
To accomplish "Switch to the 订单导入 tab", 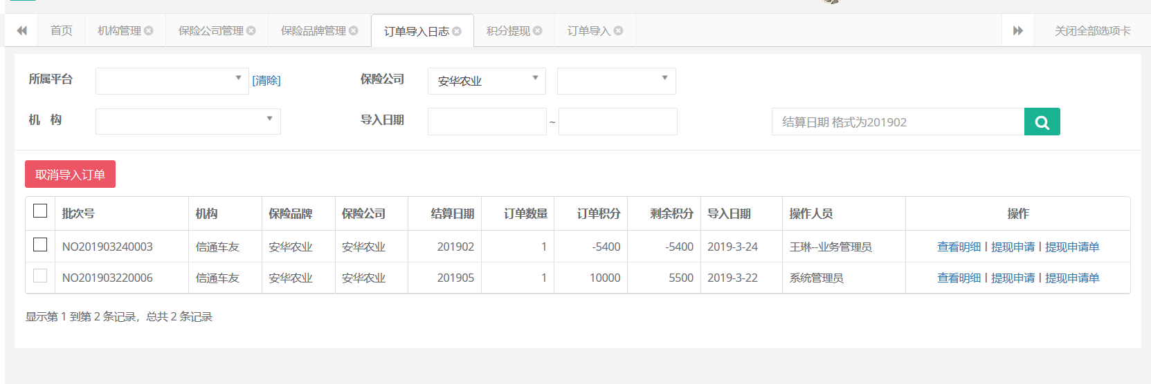I will [588, 30].
